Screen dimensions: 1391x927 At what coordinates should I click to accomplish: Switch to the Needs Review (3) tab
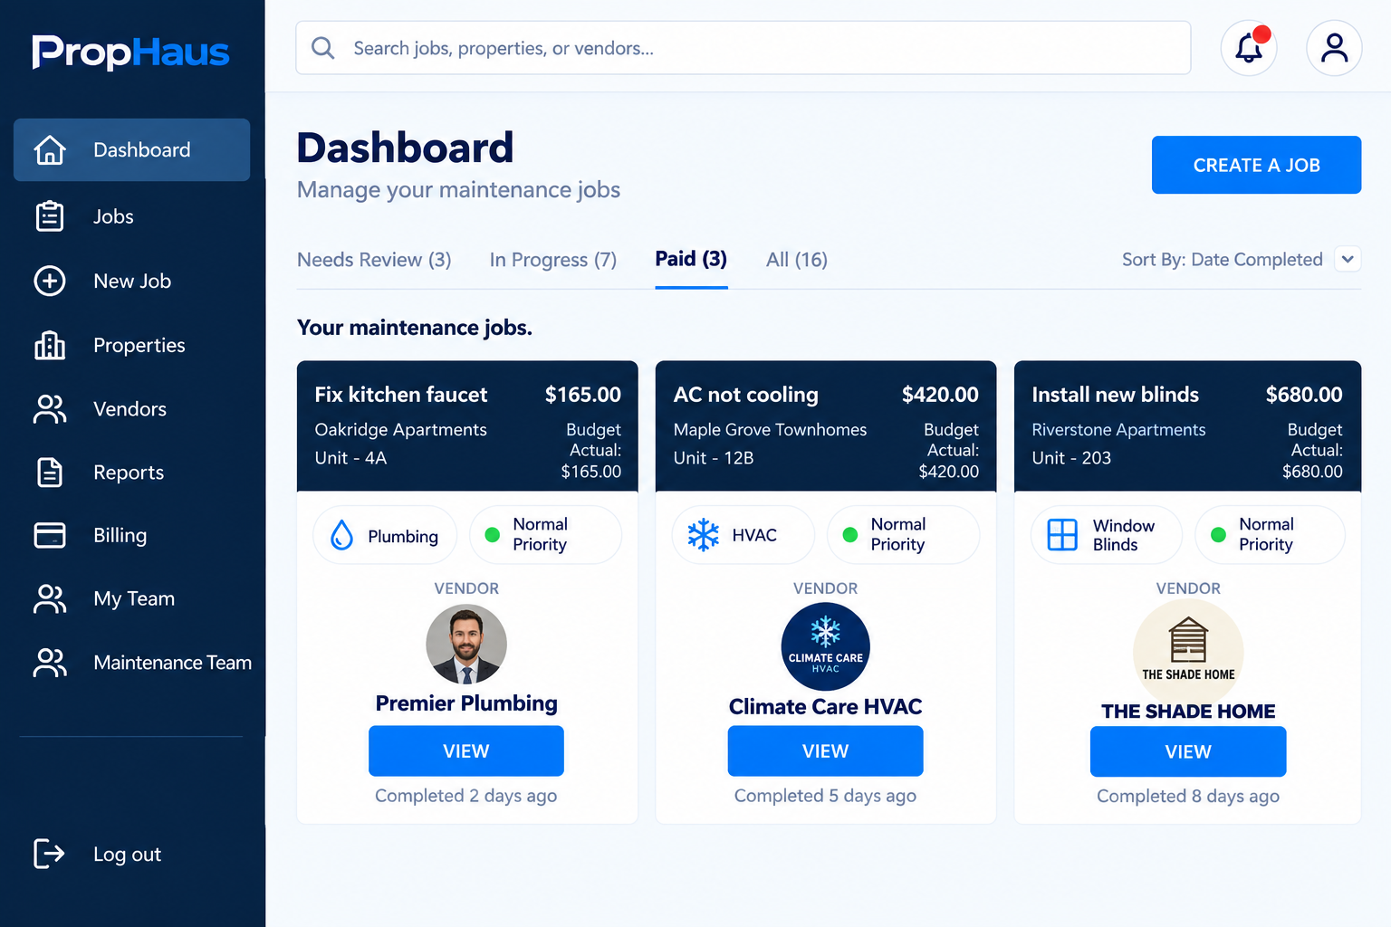click(x=374, y=260)
